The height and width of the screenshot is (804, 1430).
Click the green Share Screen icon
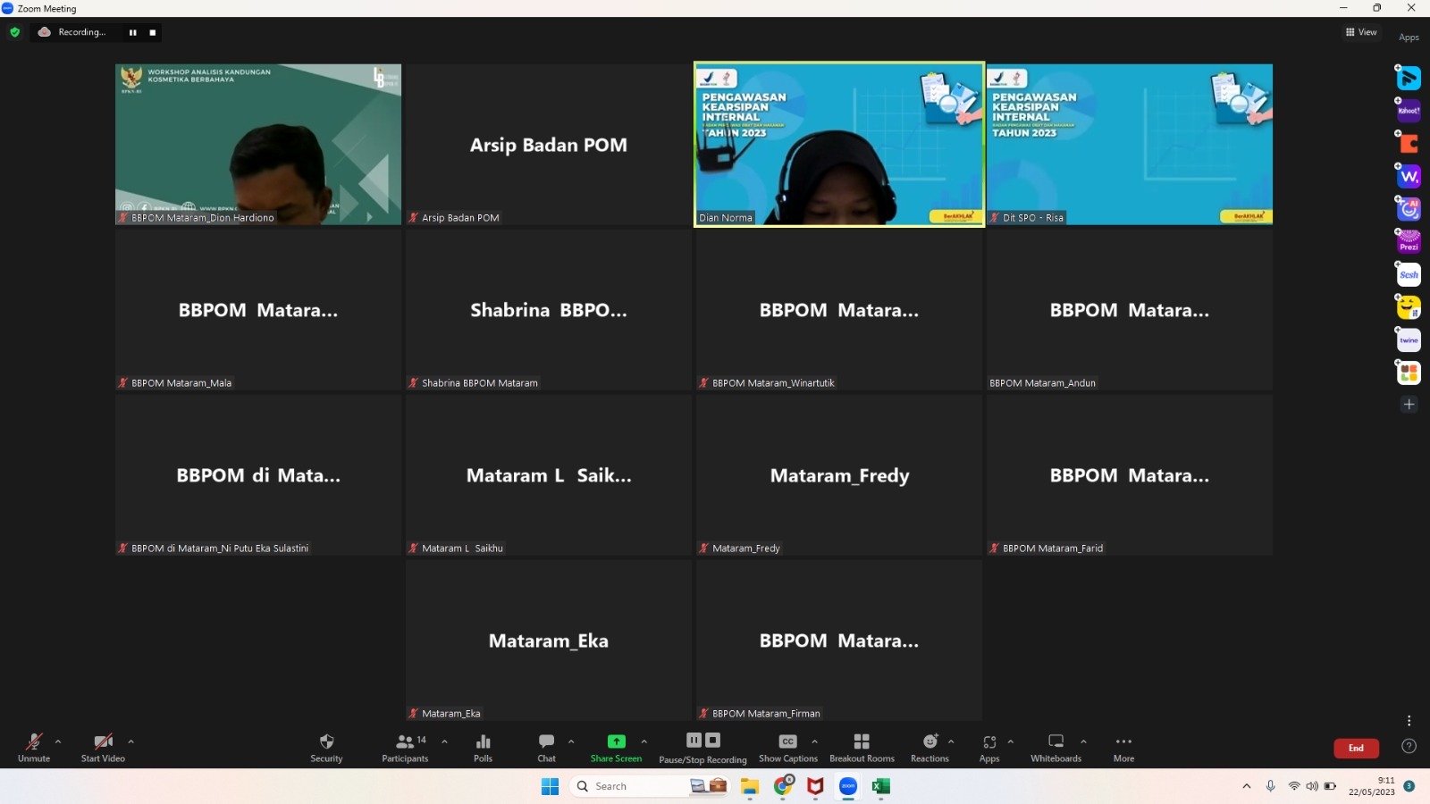pos(616,741)
